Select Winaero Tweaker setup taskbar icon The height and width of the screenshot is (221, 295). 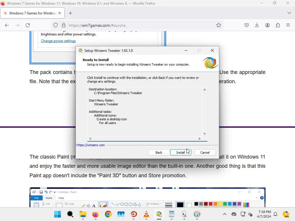[159, 214]
